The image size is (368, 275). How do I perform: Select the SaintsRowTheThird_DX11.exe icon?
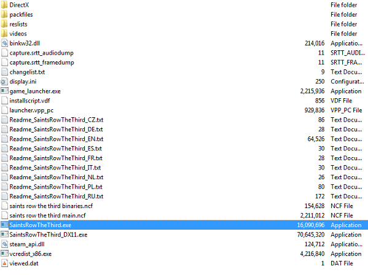coord(4,234)
